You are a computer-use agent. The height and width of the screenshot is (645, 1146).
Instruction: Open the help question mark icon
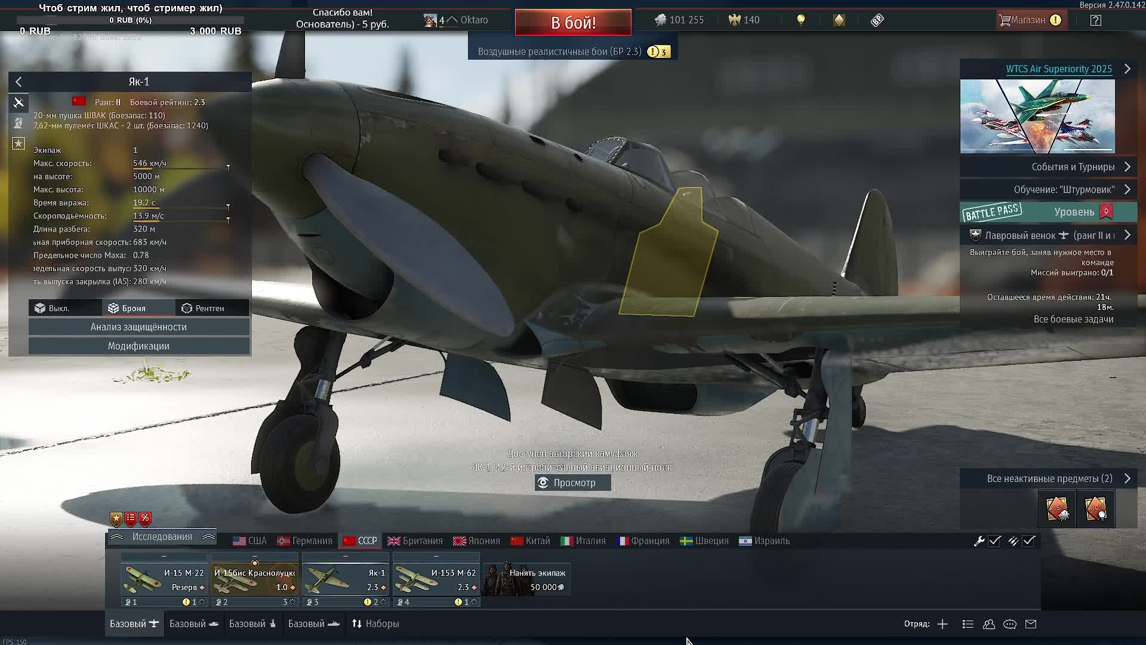click(1096, 20)
